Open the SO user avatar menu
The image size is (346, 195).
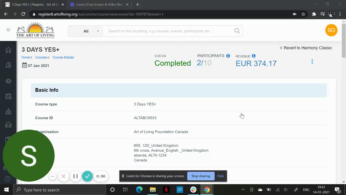[x=331, y=30]
